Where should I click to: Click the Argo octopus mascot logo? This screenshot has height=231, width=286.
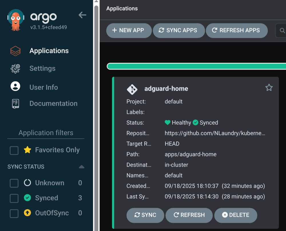click(x=16, y=20)
